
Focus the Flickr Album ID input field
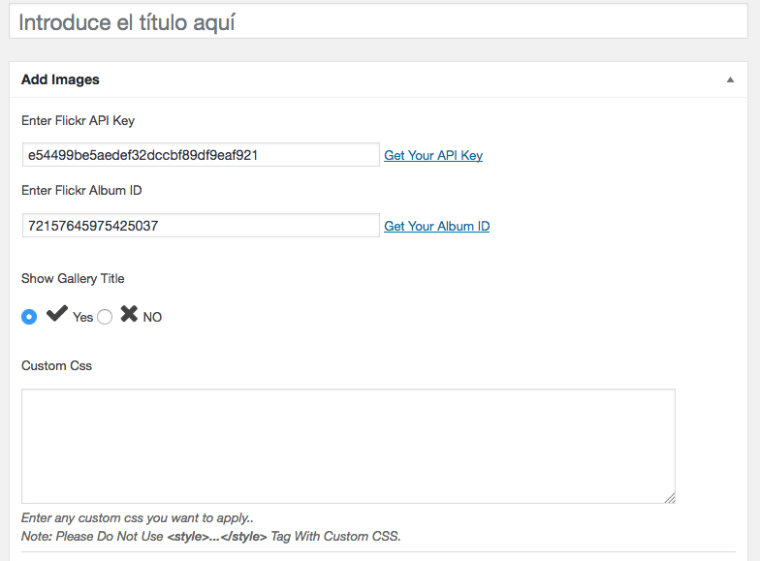point(201,226)
